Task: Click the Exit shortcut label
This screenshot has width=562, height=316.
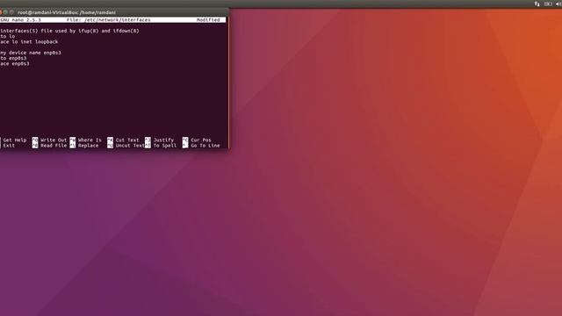Action: 9,146
